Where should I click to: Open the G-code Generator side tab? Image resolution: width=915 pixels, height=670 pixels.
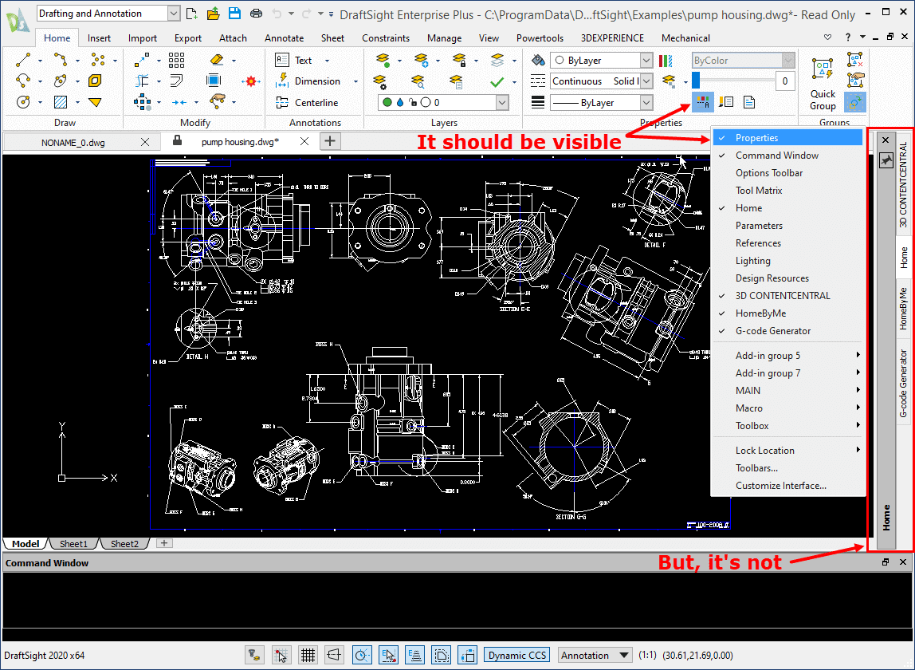tap(903, 384)
